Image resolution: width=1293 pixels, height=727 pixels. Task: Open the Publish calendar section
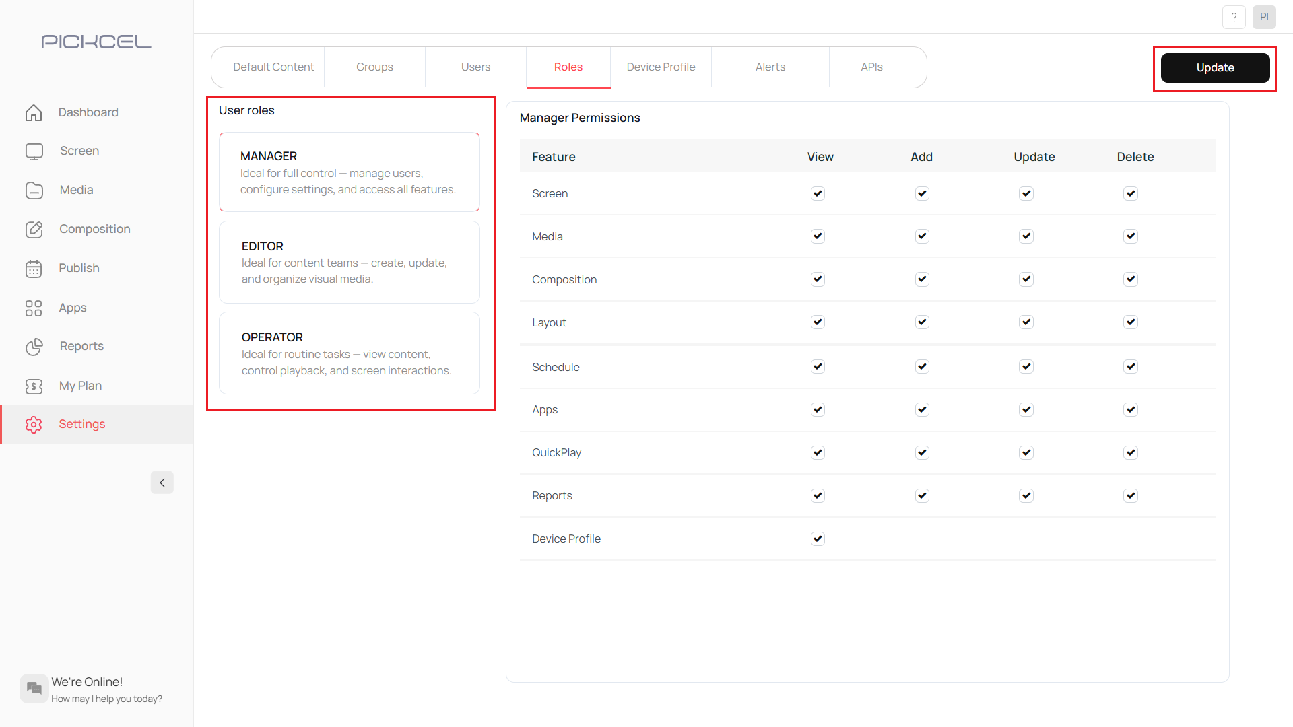coord(79,268)
